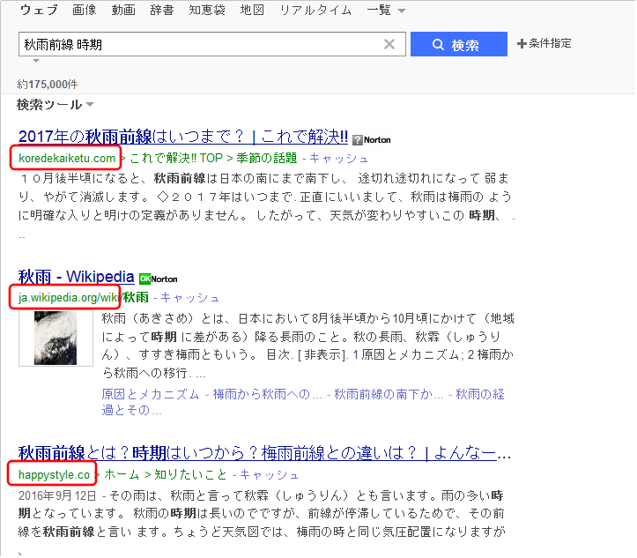Switch to the 辞書 tab
Image resolution: width=637 pixels, height=558 pixels.
162,10
